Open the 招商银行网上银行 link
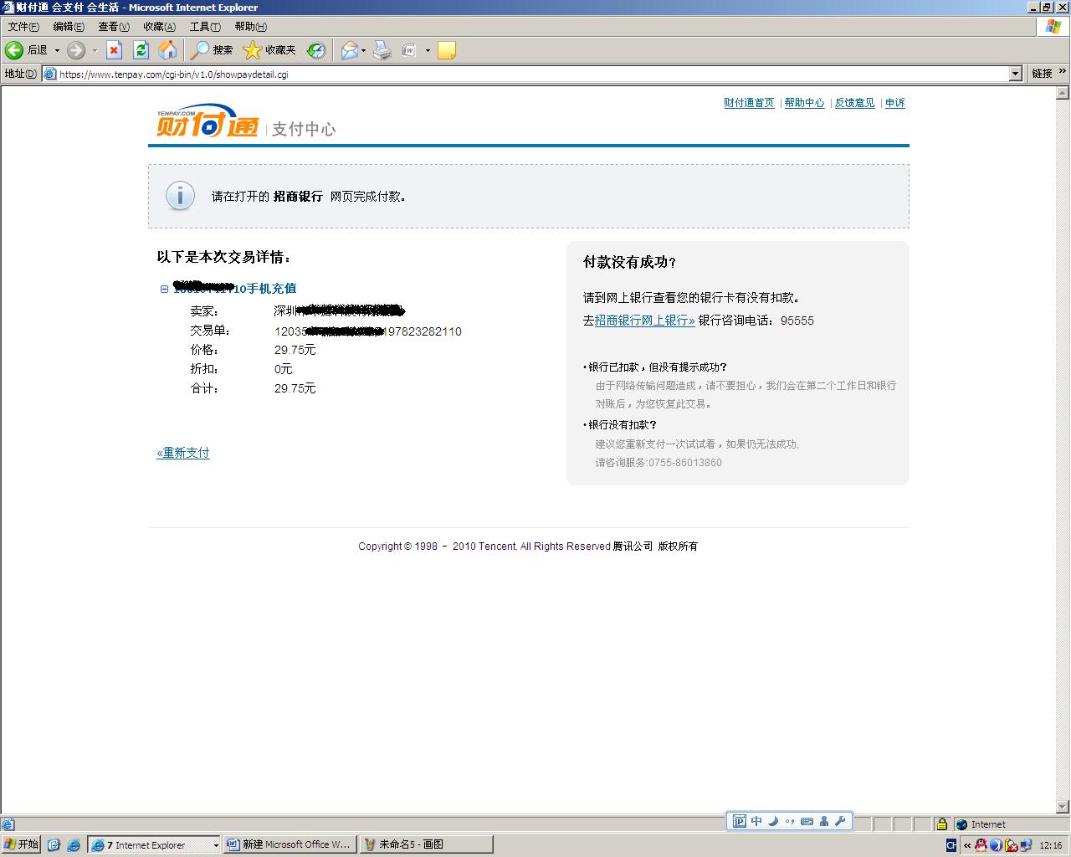This screenshot has height=857, width=1071. point(644,321)
